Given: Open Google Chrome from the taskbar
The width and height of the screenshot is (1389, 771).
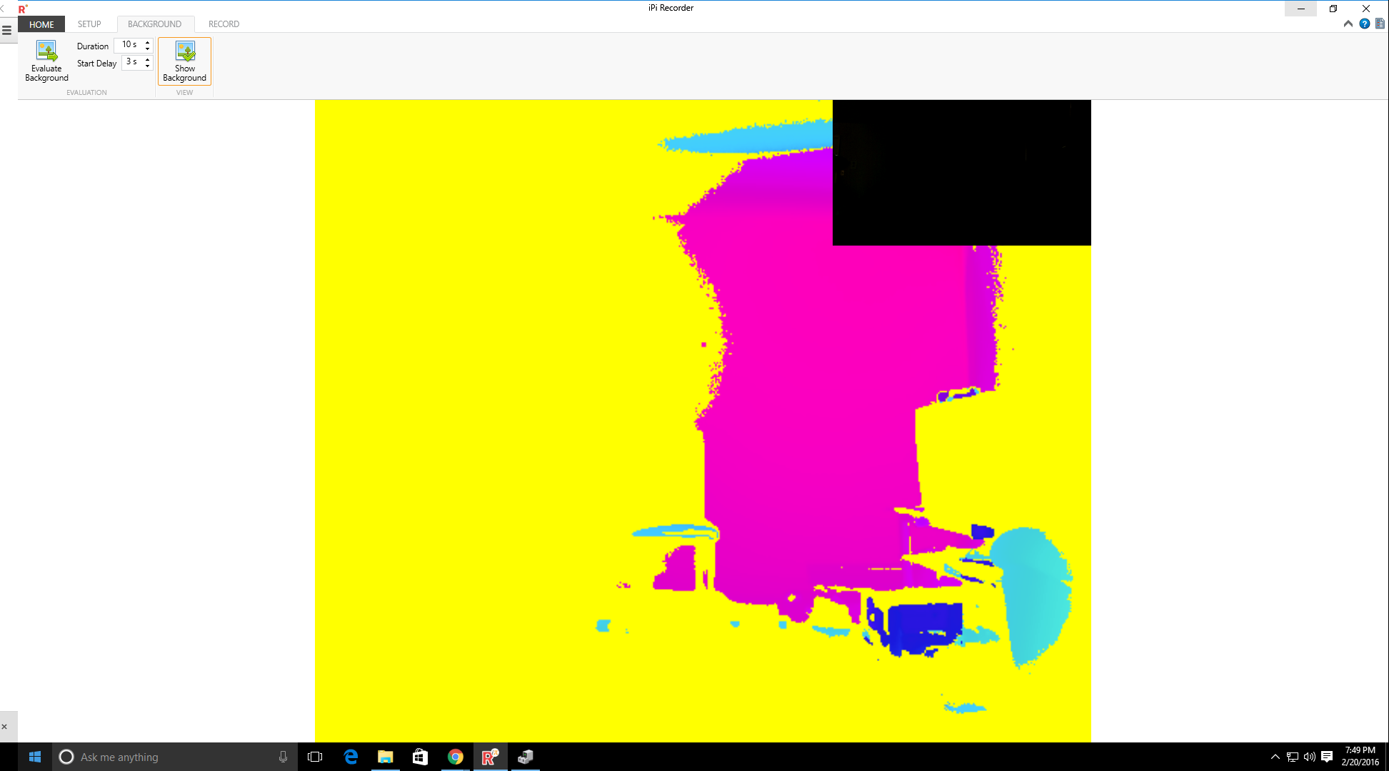Looking at the screenshot, I should 456,757.
